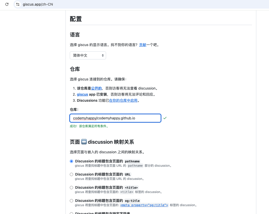269x214 pixels.
Task: Open the meta property og:title link
Action: click(x=144, y=205)
